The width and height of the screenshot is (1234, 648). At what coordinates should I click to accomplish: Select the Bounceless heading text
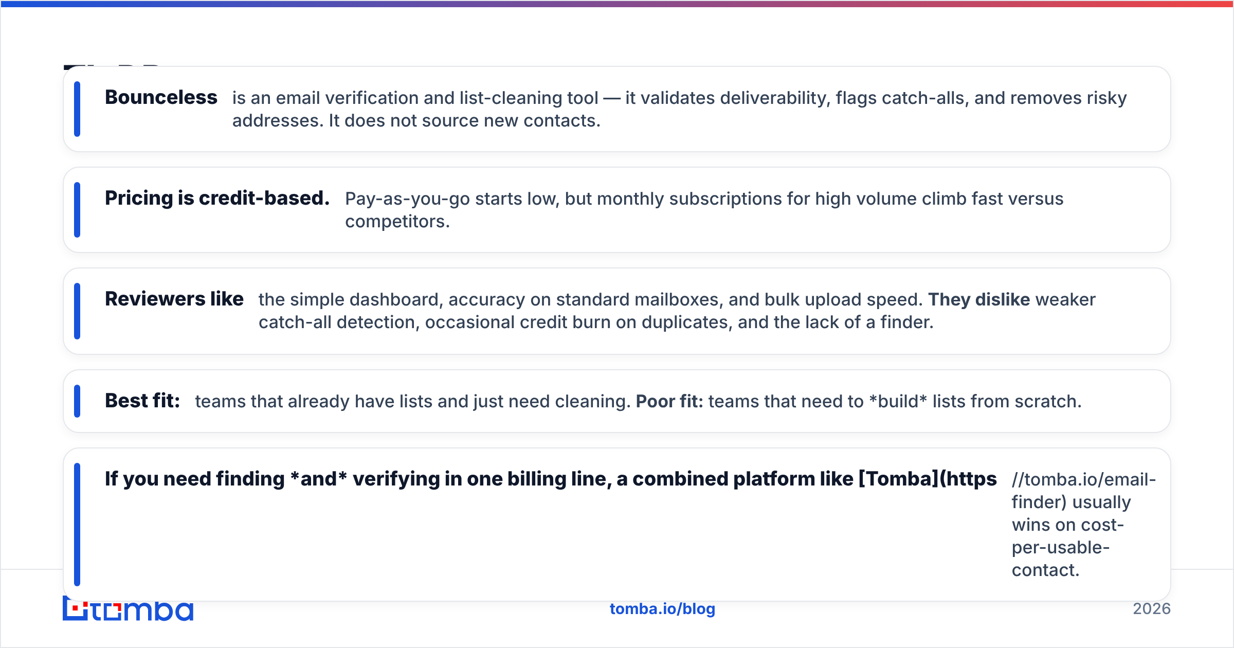tap(161, 97)
